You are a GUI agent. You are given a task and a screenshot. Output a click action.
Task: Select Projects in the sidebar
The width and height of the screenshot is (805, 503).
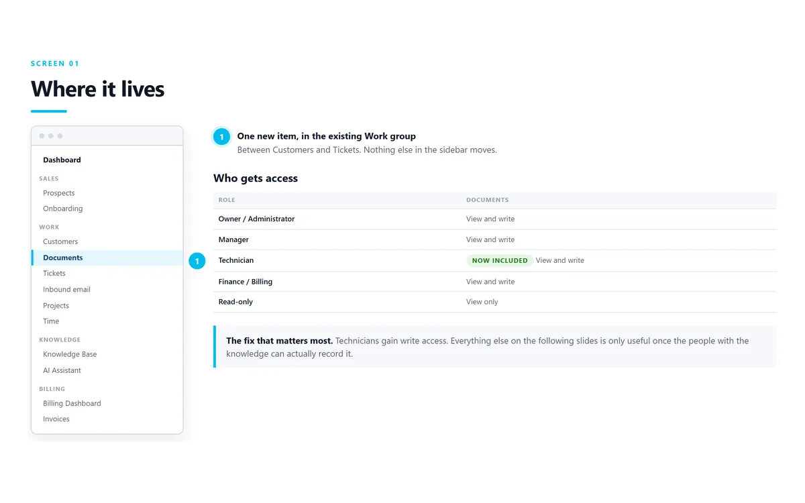[56, 306]
